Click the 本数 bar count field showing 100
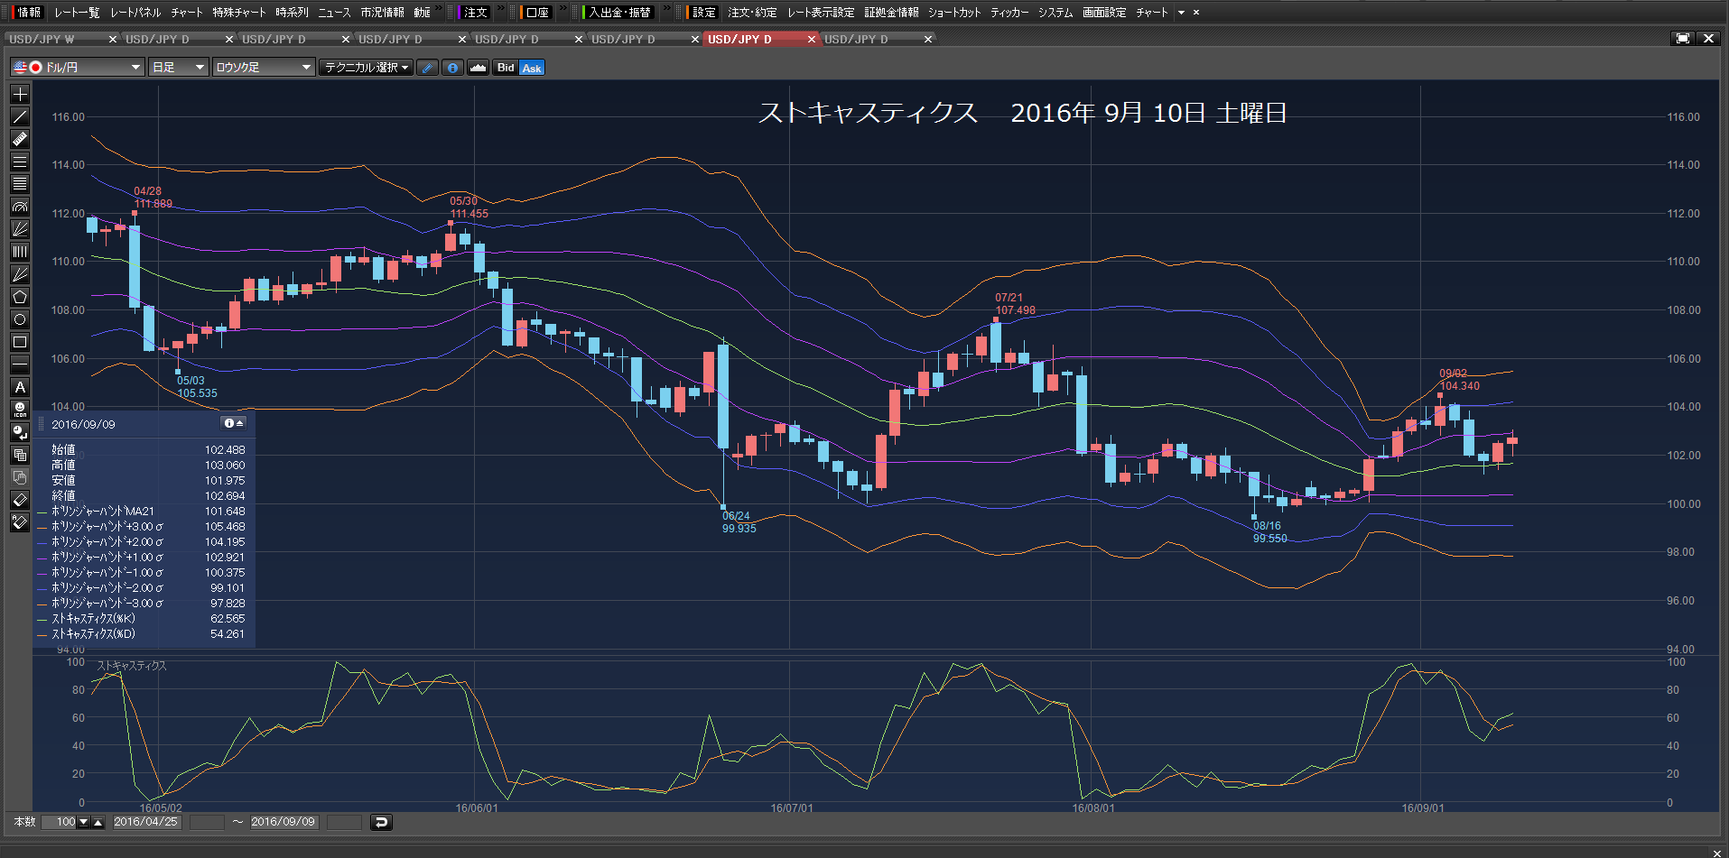Screen dimensions: 1729x858 (59, 822)
